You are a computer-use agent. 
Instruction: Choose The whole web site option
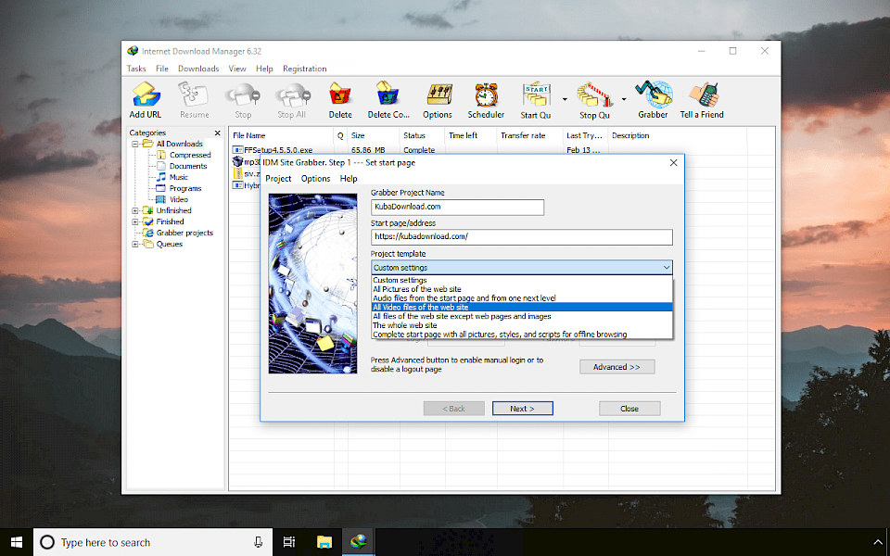522,325
